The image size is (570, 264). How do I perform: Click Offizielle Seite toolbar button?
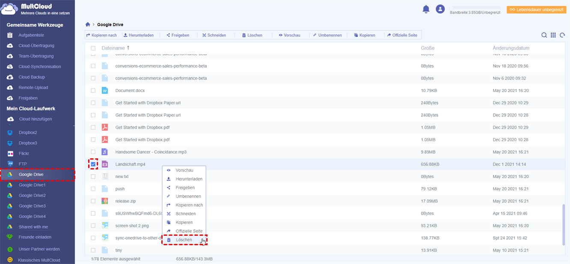click(x=402, y=35)
